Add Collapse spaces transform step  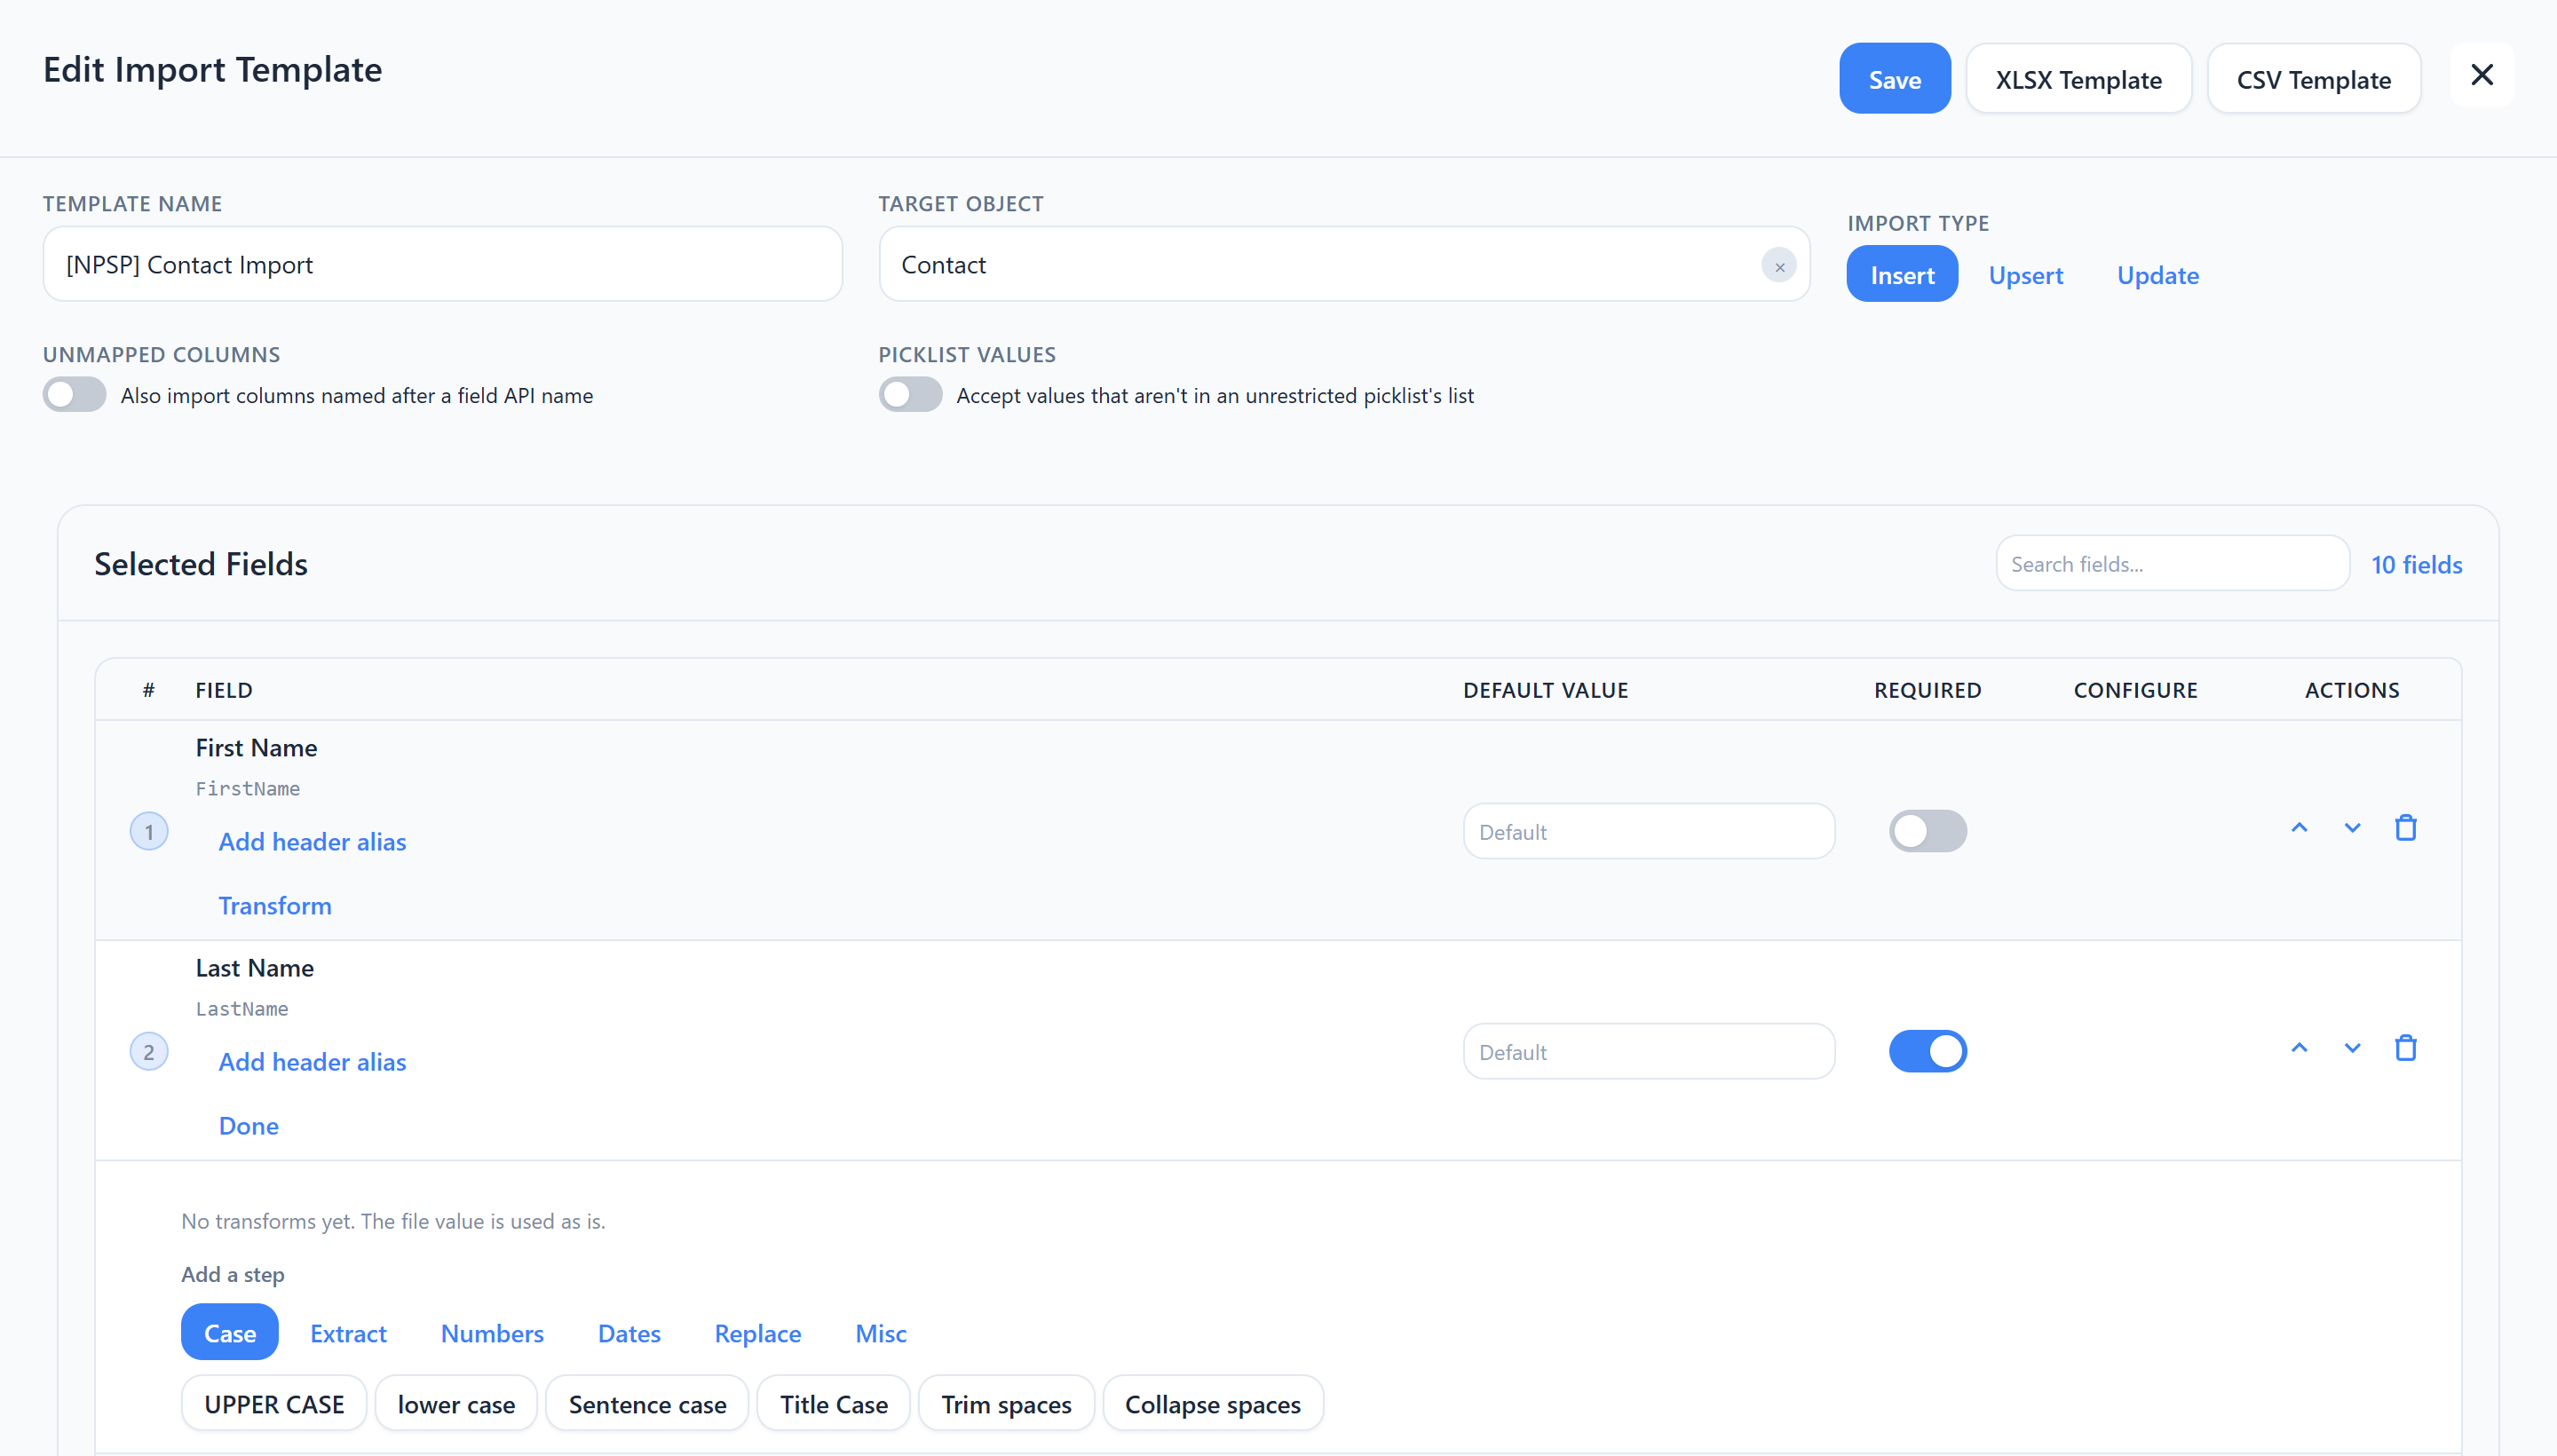tap(1212, 1404)
